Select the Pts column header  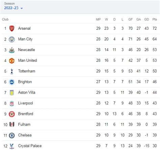coord(155,19)
